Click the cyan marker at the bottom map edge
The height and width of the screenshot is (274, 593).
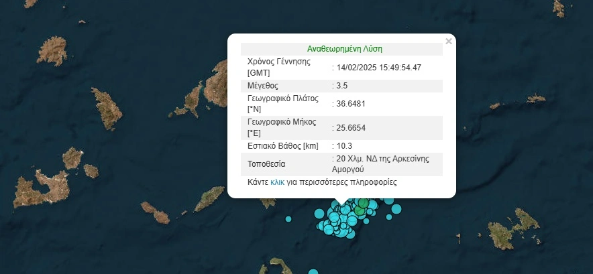pos(313,271)
